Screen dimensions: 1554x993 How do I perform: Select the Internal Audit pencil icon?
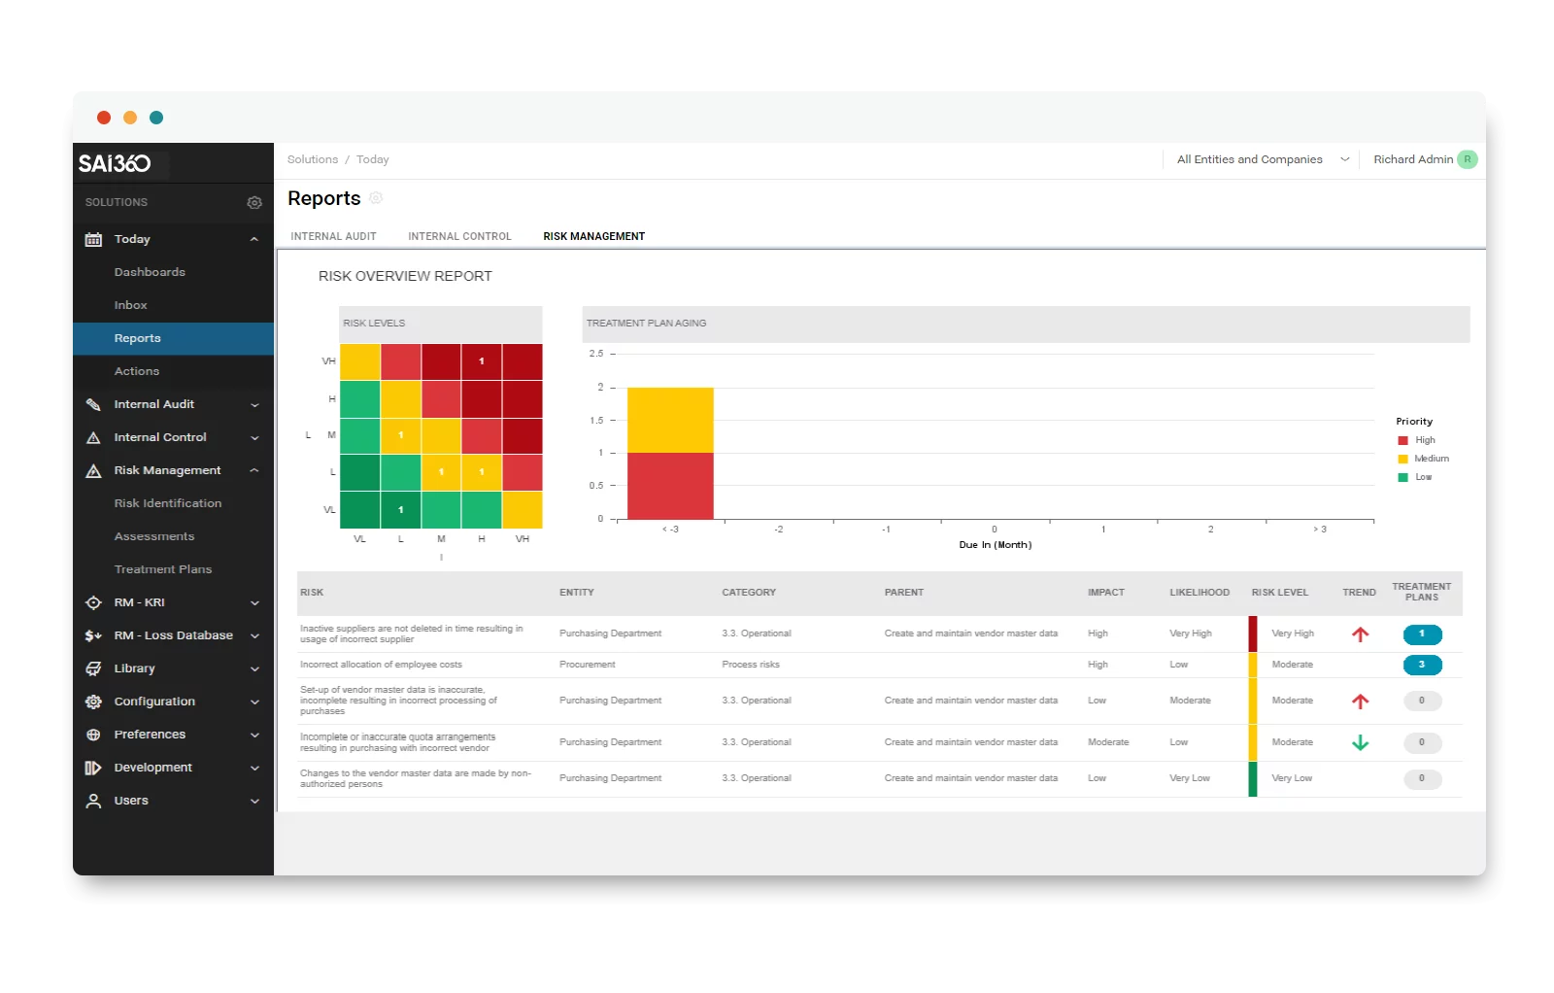[93, 403]
